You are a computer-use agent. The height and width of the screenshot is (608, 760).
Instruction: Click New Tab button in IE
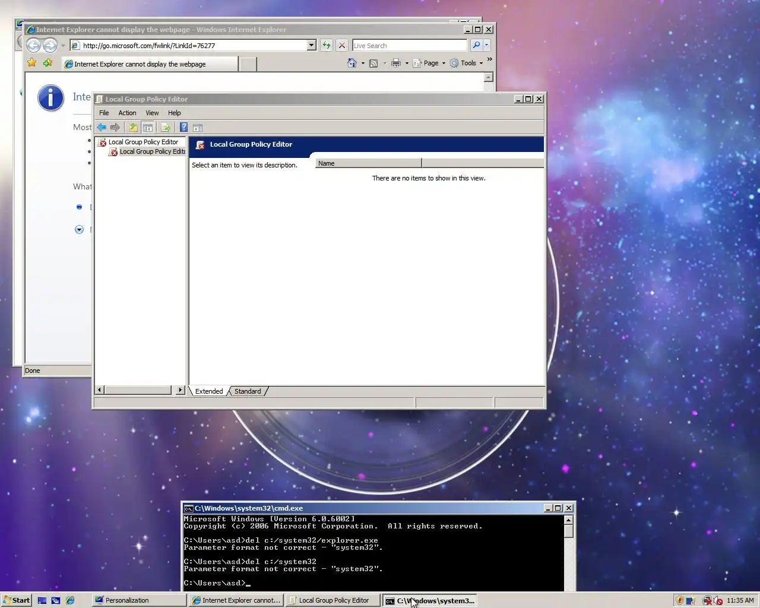(248, 64)
